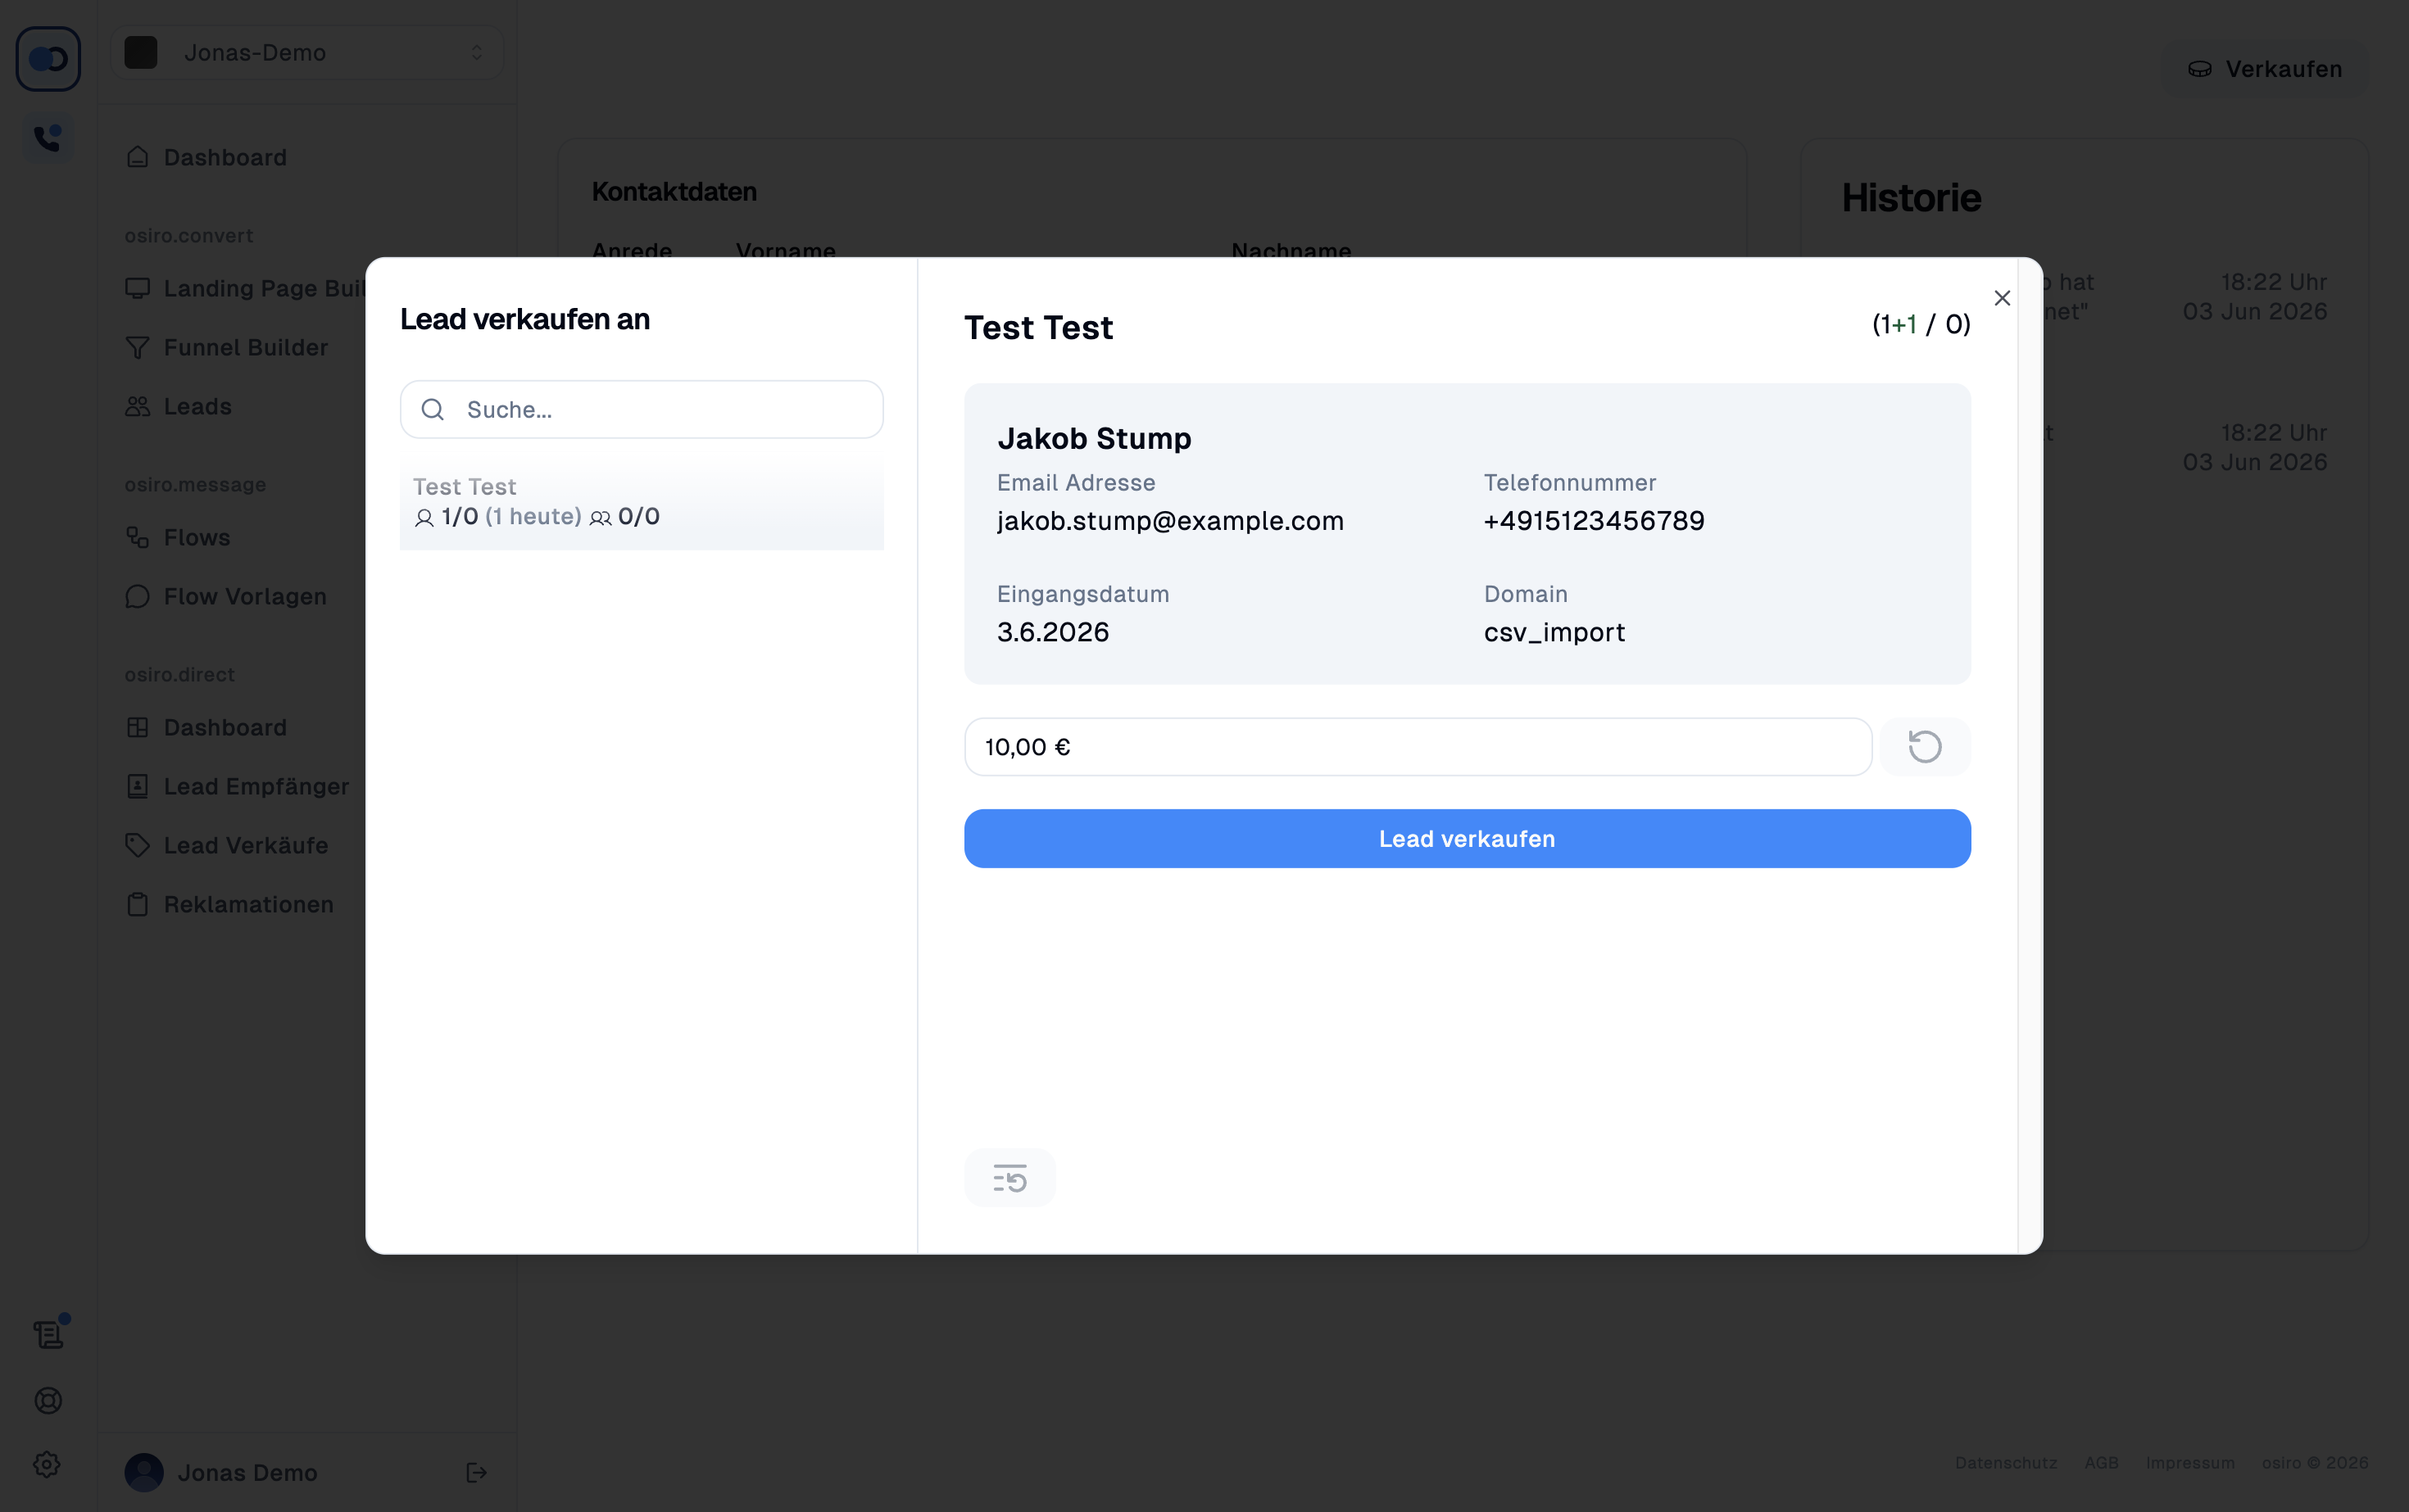Close the Lead verkaufen dialog
This screenshot has width=2409, height=1512.
[2002, 298]
